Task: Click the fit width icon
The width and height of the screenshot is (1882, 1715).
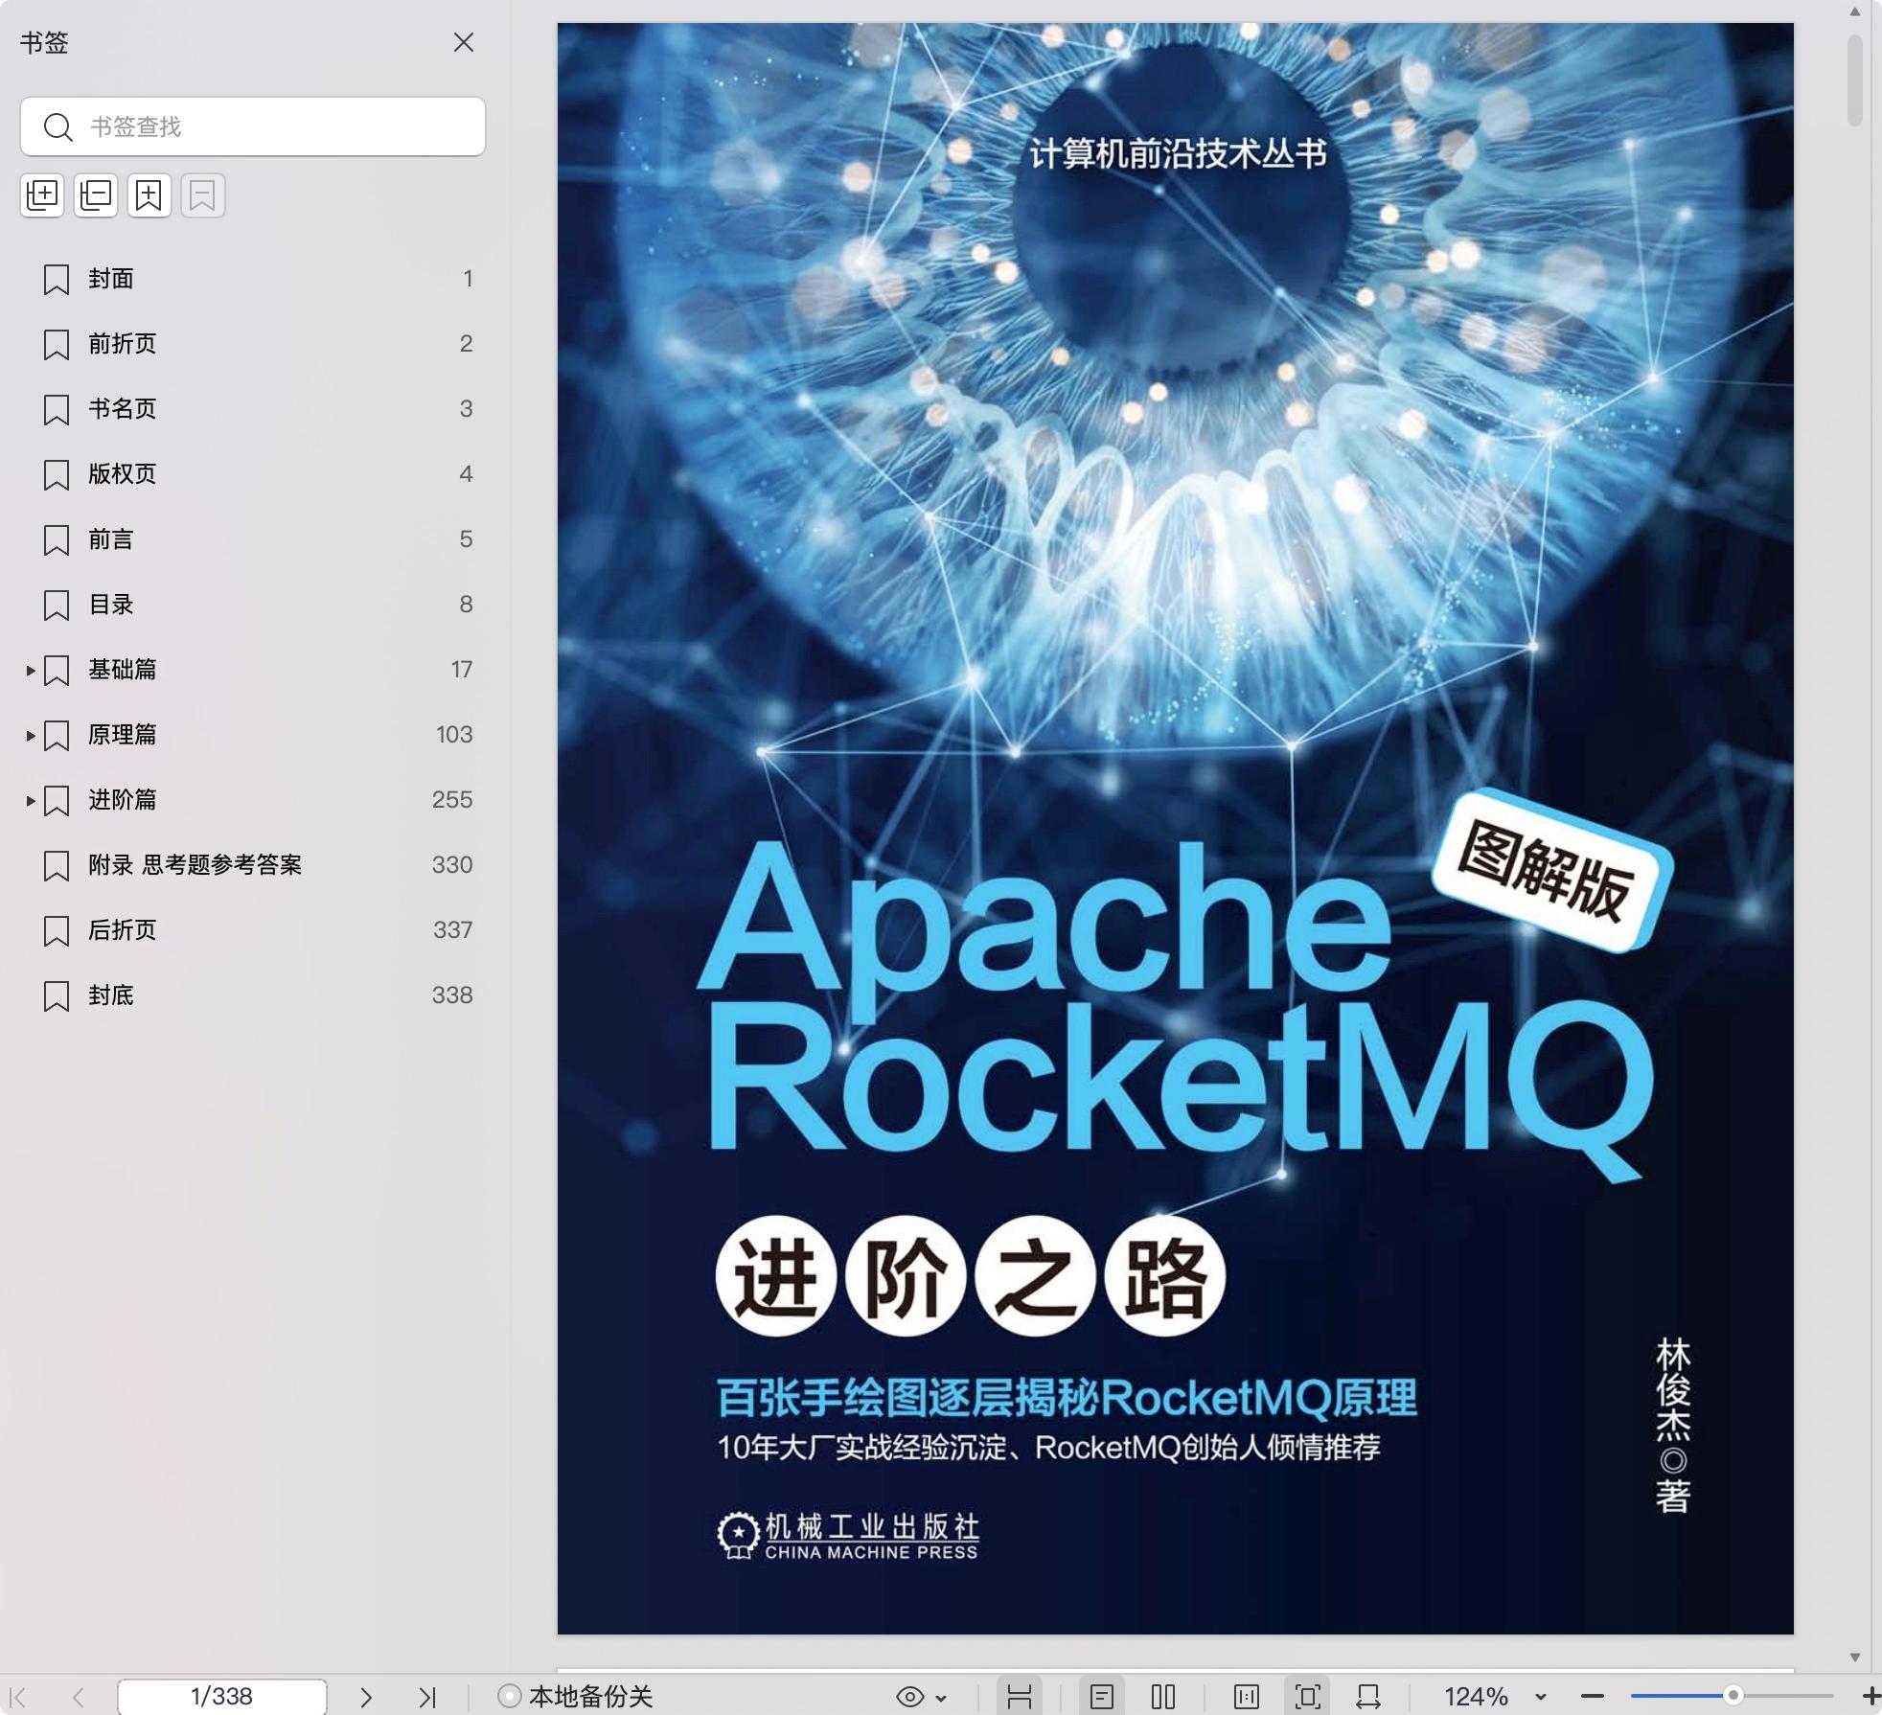Action: (x=1368, y=1697)
